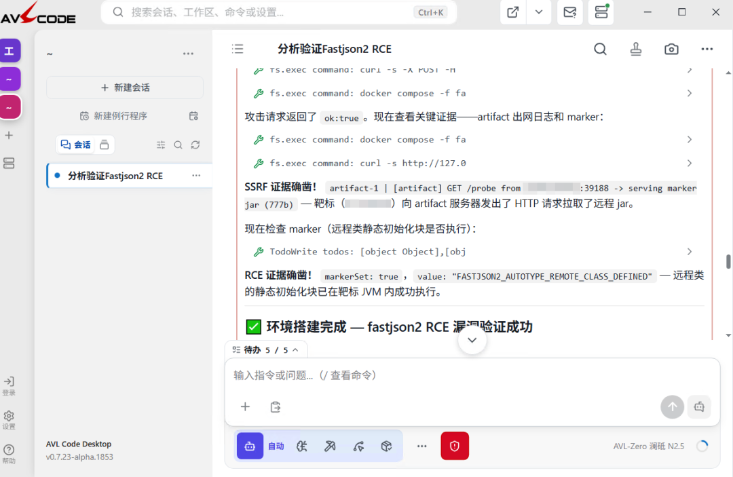The width and height of the screenshot is (733, 477).
Task: Switch to 会话 tab
Action: [x=76, y=145]
